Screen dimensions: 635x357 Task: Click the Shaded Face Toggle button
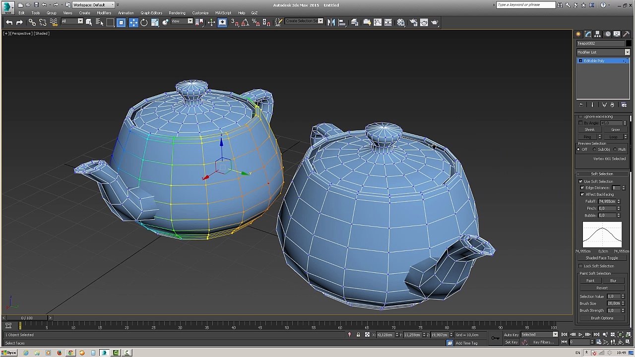click(602, 258)
